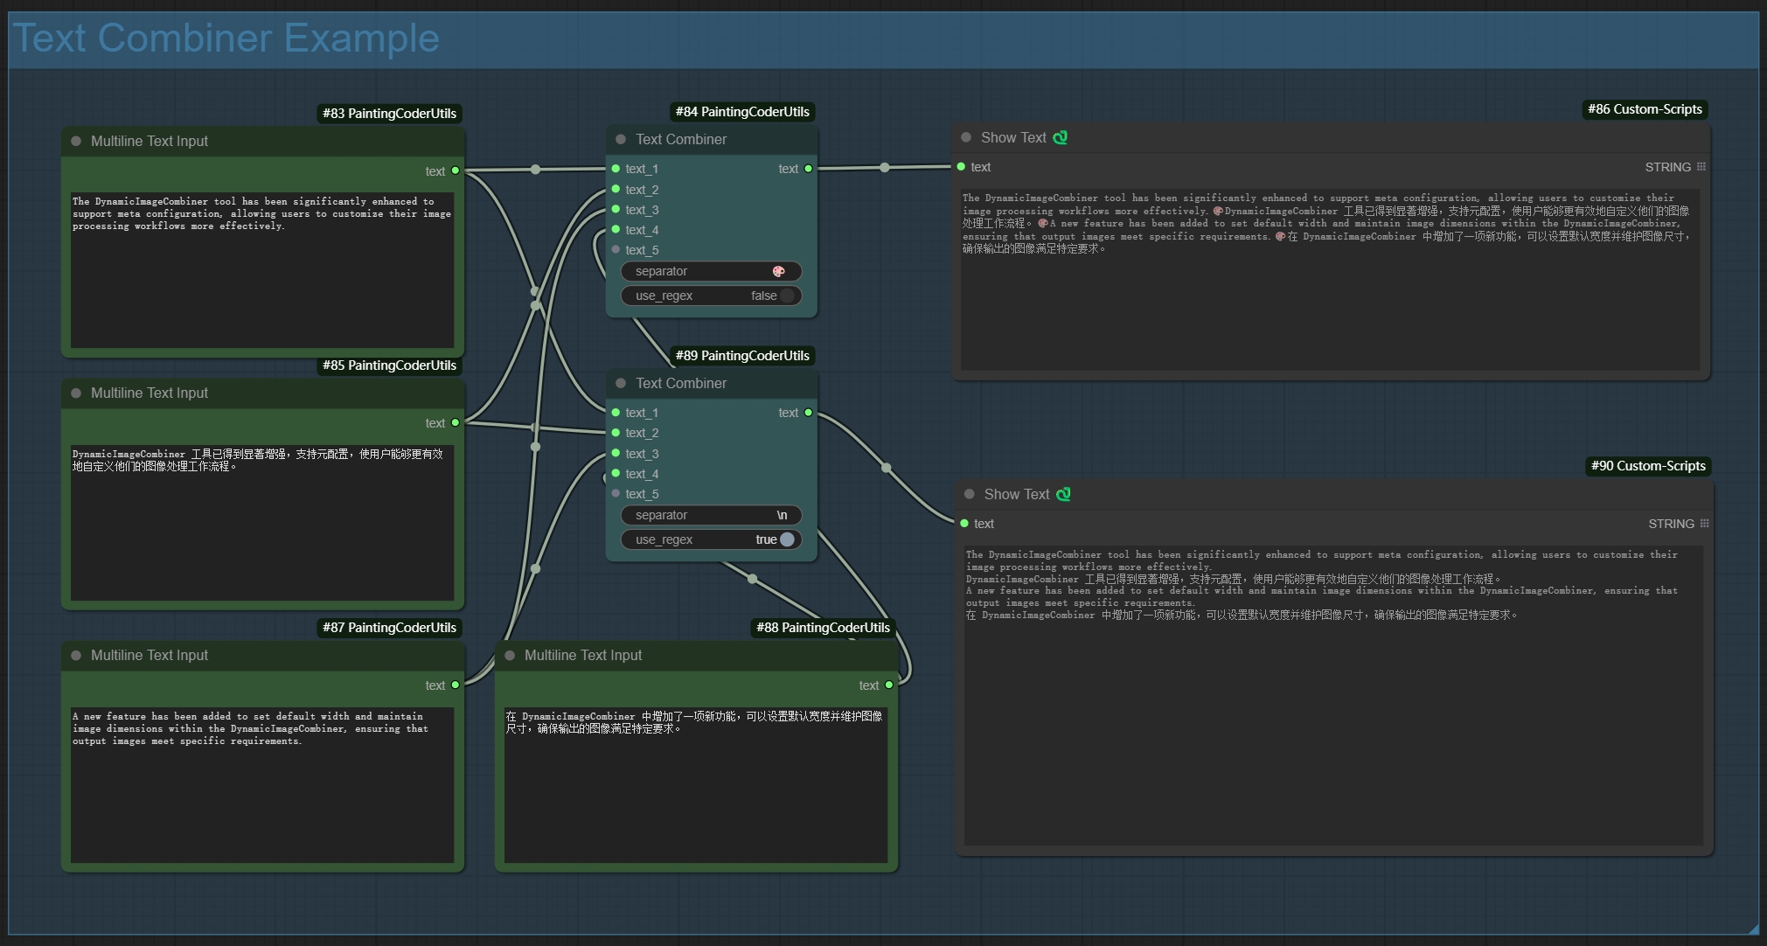Click the text_5 input port on combiner #84
The height and width of the screenshot is (946, 1767).
pos(616,249)
